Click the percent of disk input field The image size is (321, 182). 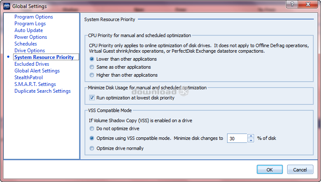click(236, 138)
